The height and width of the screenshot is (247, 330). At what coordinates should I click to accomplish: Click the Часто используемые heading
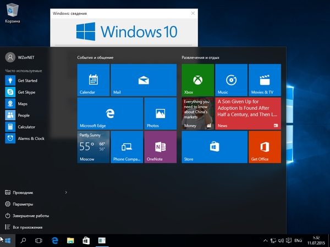coord(24,71)
